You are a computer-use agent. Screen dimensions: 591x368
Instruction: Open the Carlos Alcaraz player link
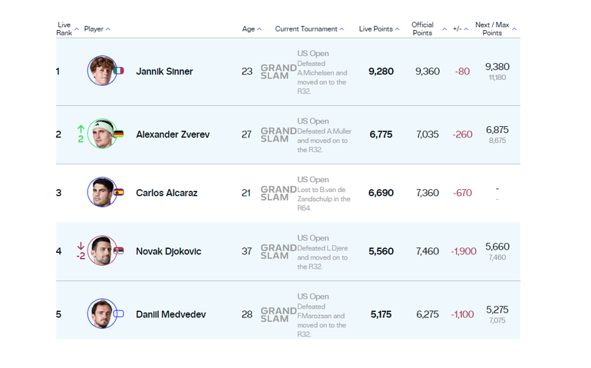[x=167, y=193]
